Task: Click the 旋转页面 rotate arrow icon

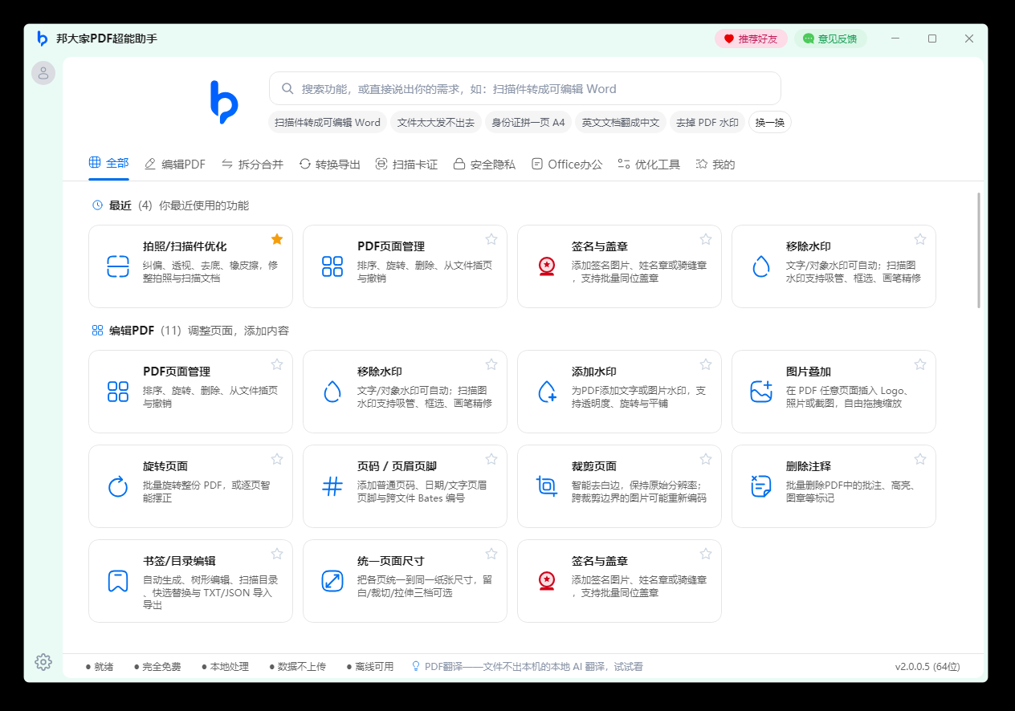Action: point(118,486)
